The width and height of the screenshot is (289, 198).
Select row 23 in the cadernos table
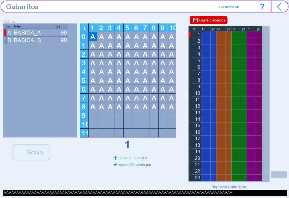point(225,178)
